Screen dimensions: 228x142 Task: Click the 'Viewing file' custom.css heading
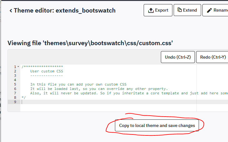pyautogui.click(x=90, y=43)
